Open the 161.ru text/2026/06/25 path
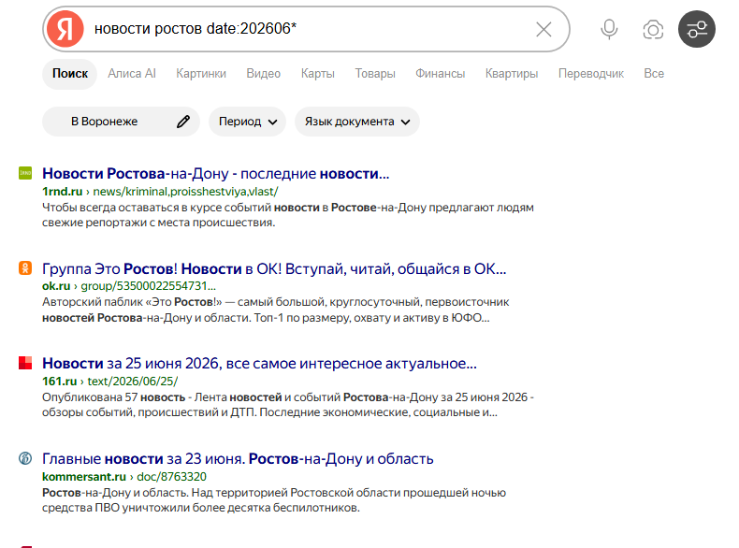This screenshot has width=739, height=548. 133,382
